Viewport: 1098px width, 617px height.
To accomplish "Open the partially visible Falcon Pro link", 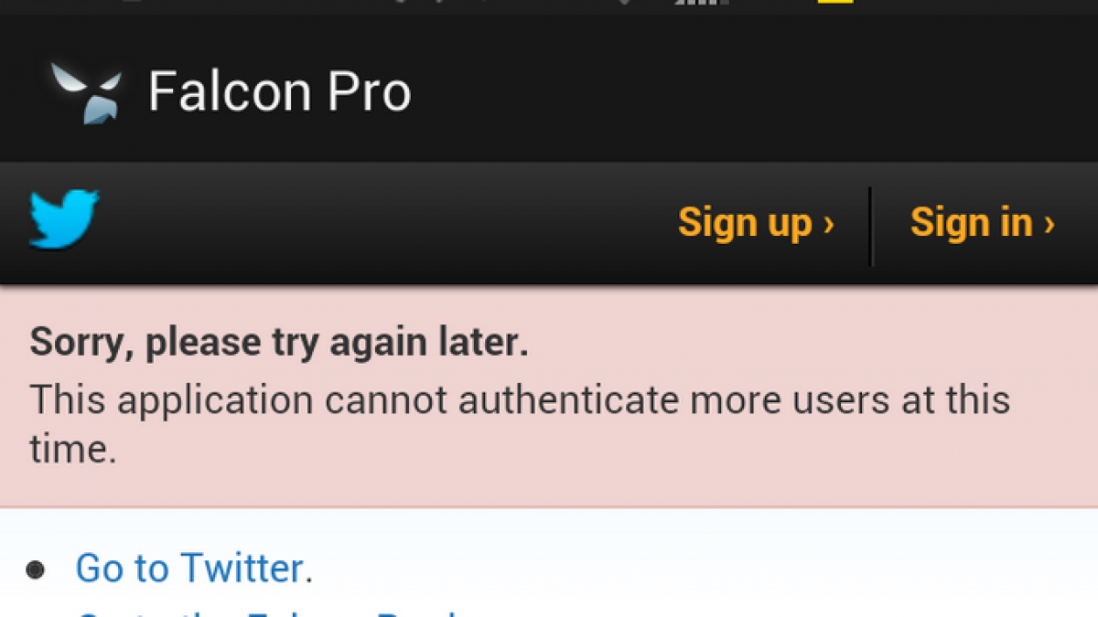I will click(x=265, y=612).
